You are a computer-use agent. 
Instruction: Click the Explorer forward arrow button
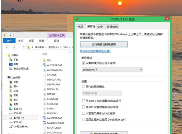[14, 47]
